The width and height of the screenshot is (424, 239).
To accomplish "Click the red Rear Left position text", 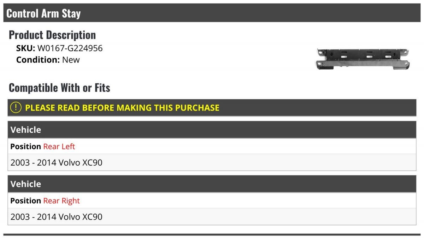I will pos(59,146).
